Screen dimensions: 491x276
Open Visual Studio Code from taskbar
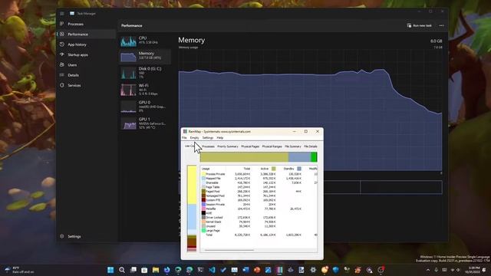pos(212,270)
